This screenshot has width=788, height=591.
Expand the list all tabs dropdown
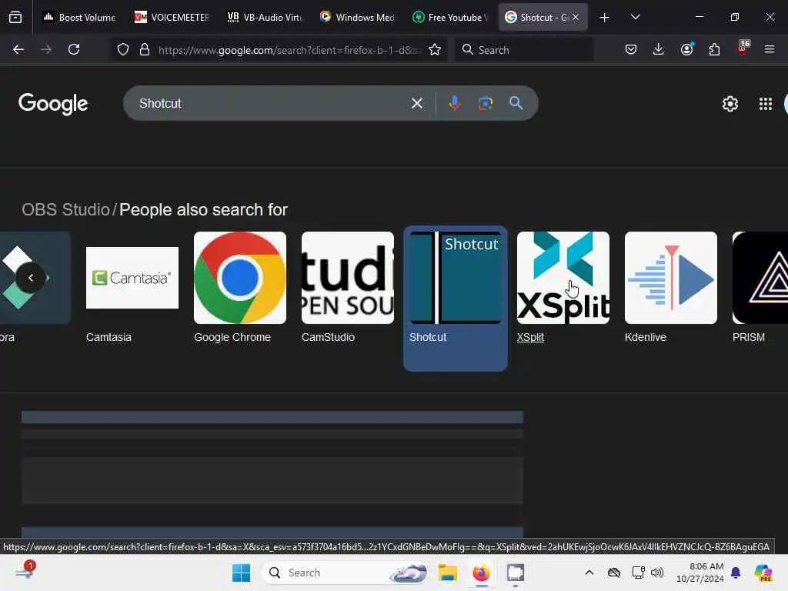point(635,17)
